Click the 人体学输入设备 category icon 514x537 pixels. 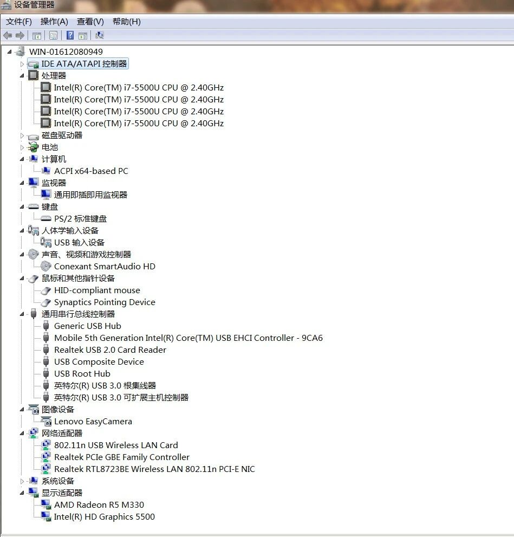[x=33, y=230]
